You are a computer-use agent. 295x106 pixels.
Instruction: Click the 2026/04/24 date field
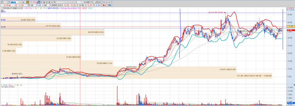[x=106, y=2]
